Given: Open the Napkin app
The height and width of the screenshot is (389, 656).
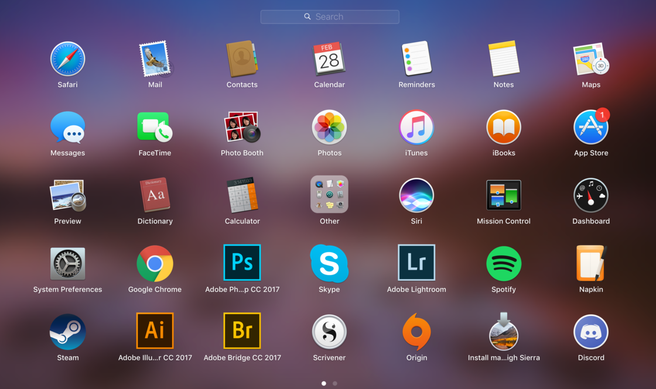Looking at the screenshot, I should pyautogui.click(x=590, y=264).
